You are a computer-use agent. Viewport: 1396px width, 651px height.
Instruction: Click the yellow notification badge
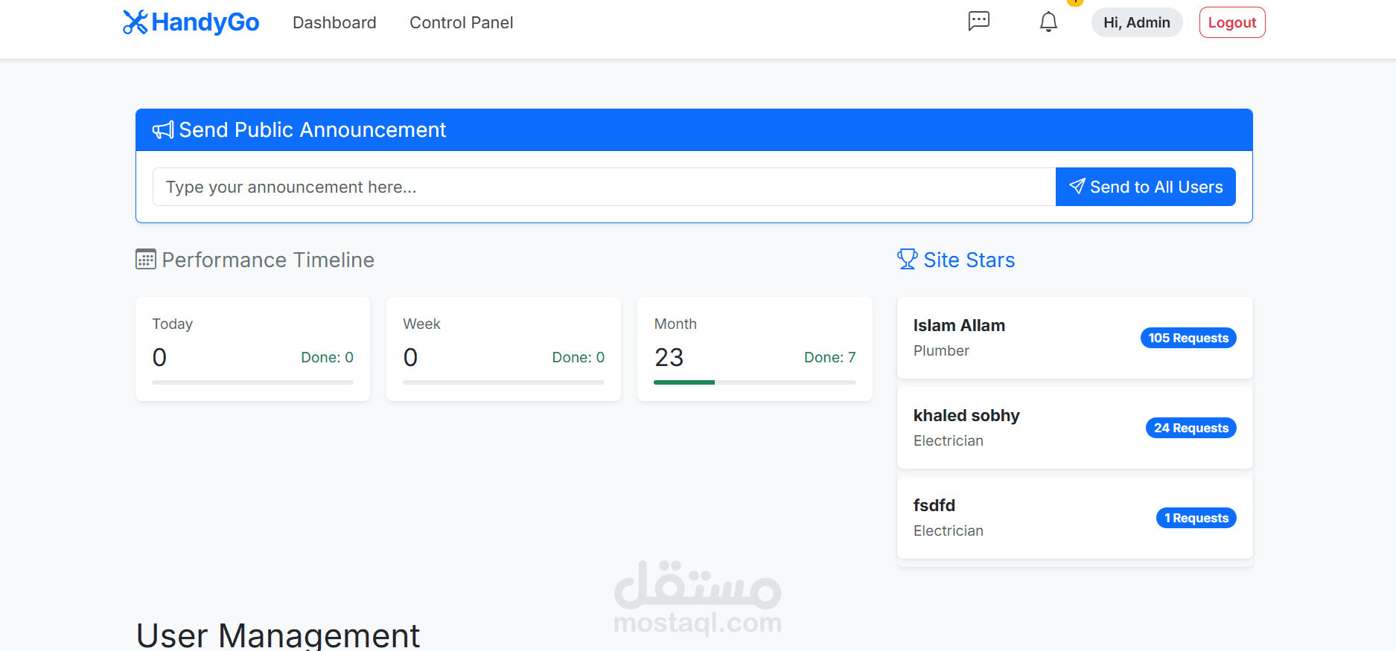click(1075, 2)
